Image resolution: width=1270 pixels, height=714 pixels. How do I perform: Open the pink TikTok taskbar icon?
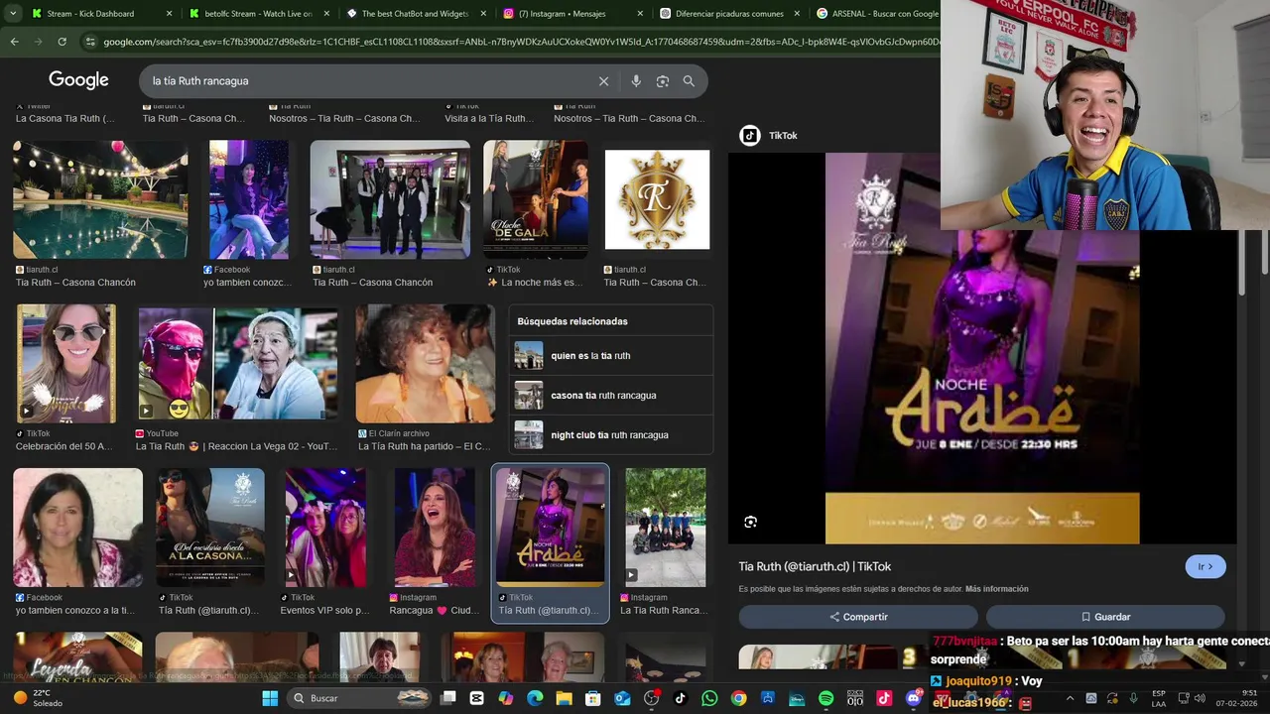[884, 698]
